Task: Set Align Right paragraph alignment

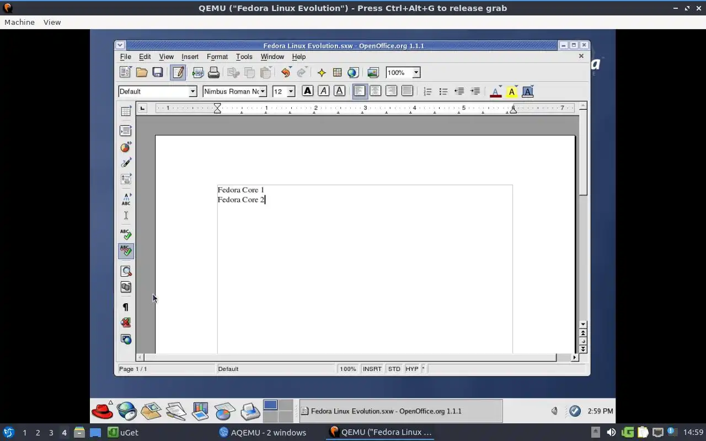Action: pos(392,91)
